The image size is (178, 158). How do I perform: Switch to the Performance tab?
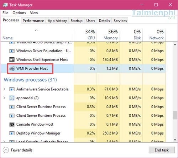(33, 21)
